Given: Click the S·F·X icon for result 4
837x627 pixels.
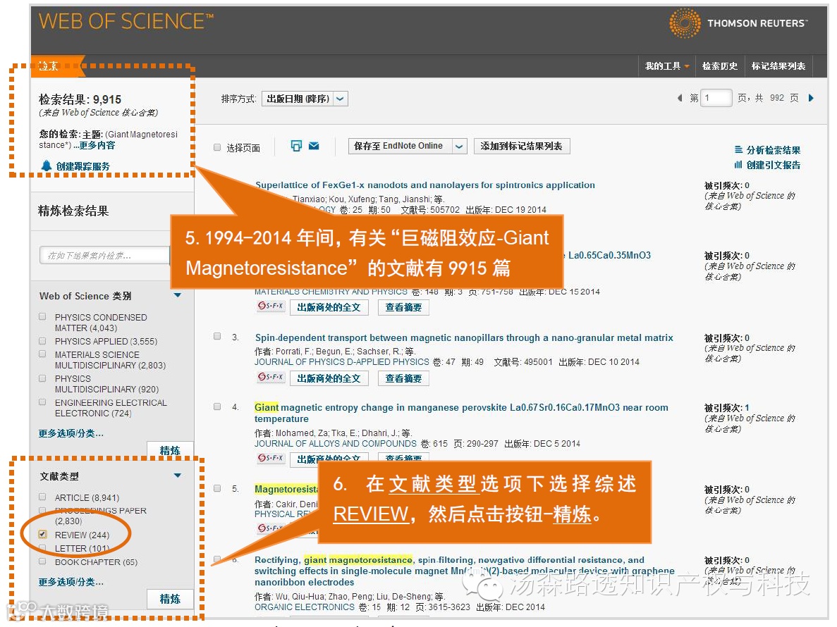Looking at the screenshot, I should 271,458.
